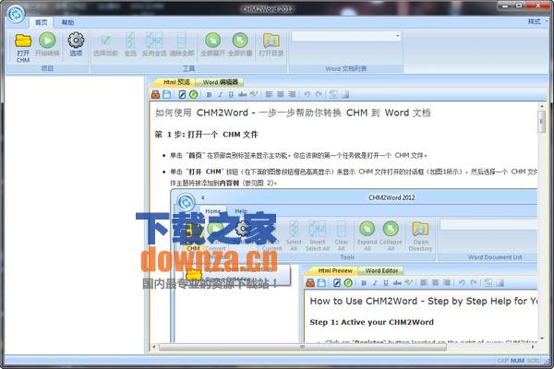Screen dimensions: 554x369
Task: Toggle bold formatting in editor toolbar
Action: [x=209, y=95]
